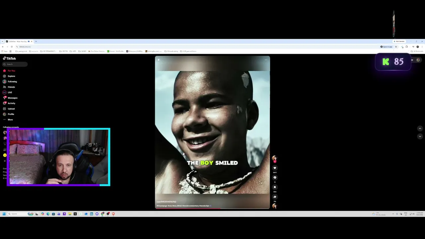The image size is (425, 239).
Task: Open the Explore page
Action: (9, 76)
